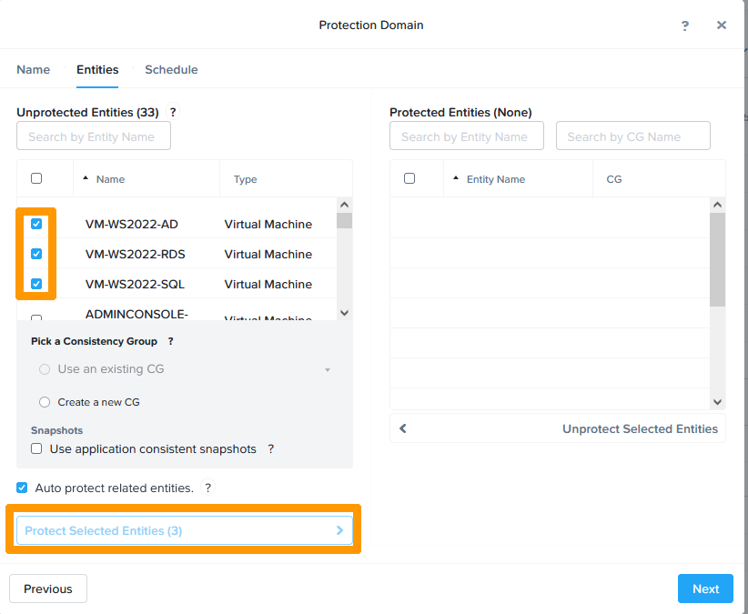Sort protected entities by Entity Name column
This screenshot has height=614, width=748.
coord(495,179)
